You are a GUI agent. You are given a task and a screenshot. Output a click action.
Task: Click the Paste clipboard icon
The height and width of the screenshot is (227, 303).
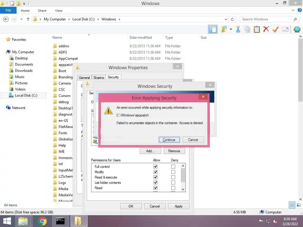(257, 29)
